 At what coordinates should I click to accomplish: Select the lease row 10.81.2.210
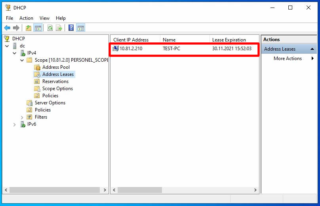185,49
